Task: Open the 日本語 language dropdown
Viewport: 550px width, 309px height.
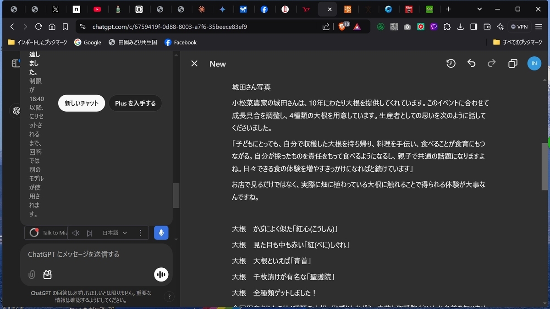Action: pos(115,233)
